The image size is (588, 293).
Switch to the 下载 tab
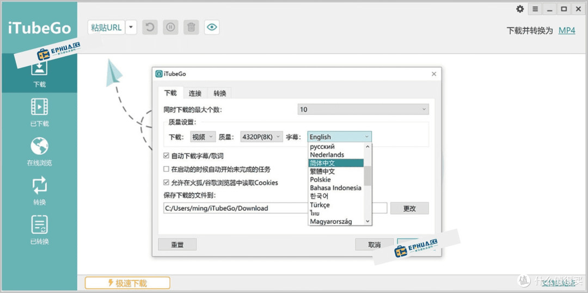coord(170,93)
